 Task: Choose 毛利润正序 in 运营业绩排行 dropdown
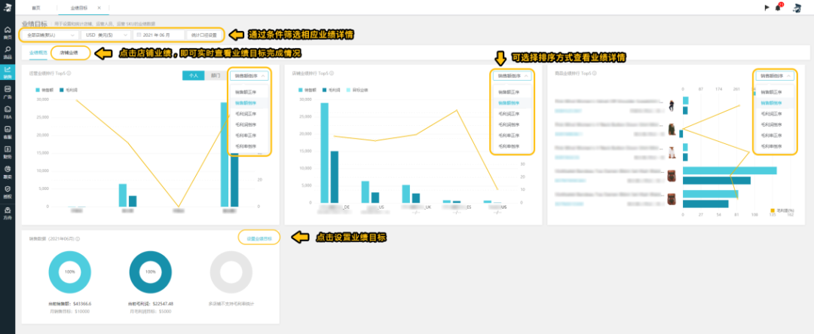coord(249,113)
